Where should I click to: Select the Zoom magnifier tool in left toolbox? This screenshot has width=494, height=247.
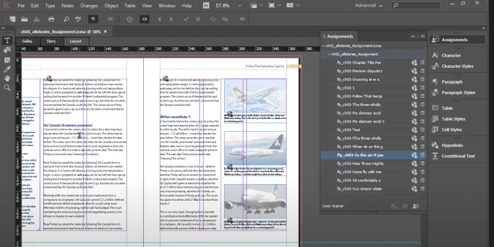pyautogui.click(x=7, y=87)
